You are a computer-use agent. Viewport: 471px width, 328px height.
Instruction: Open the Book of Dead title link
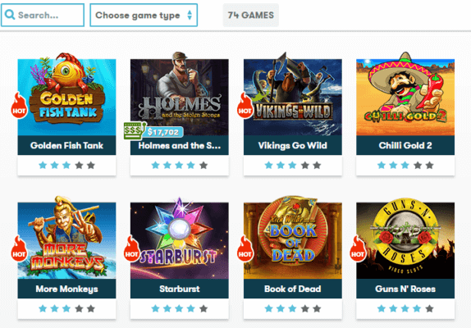pyautogui.click(x=293, y=289)
